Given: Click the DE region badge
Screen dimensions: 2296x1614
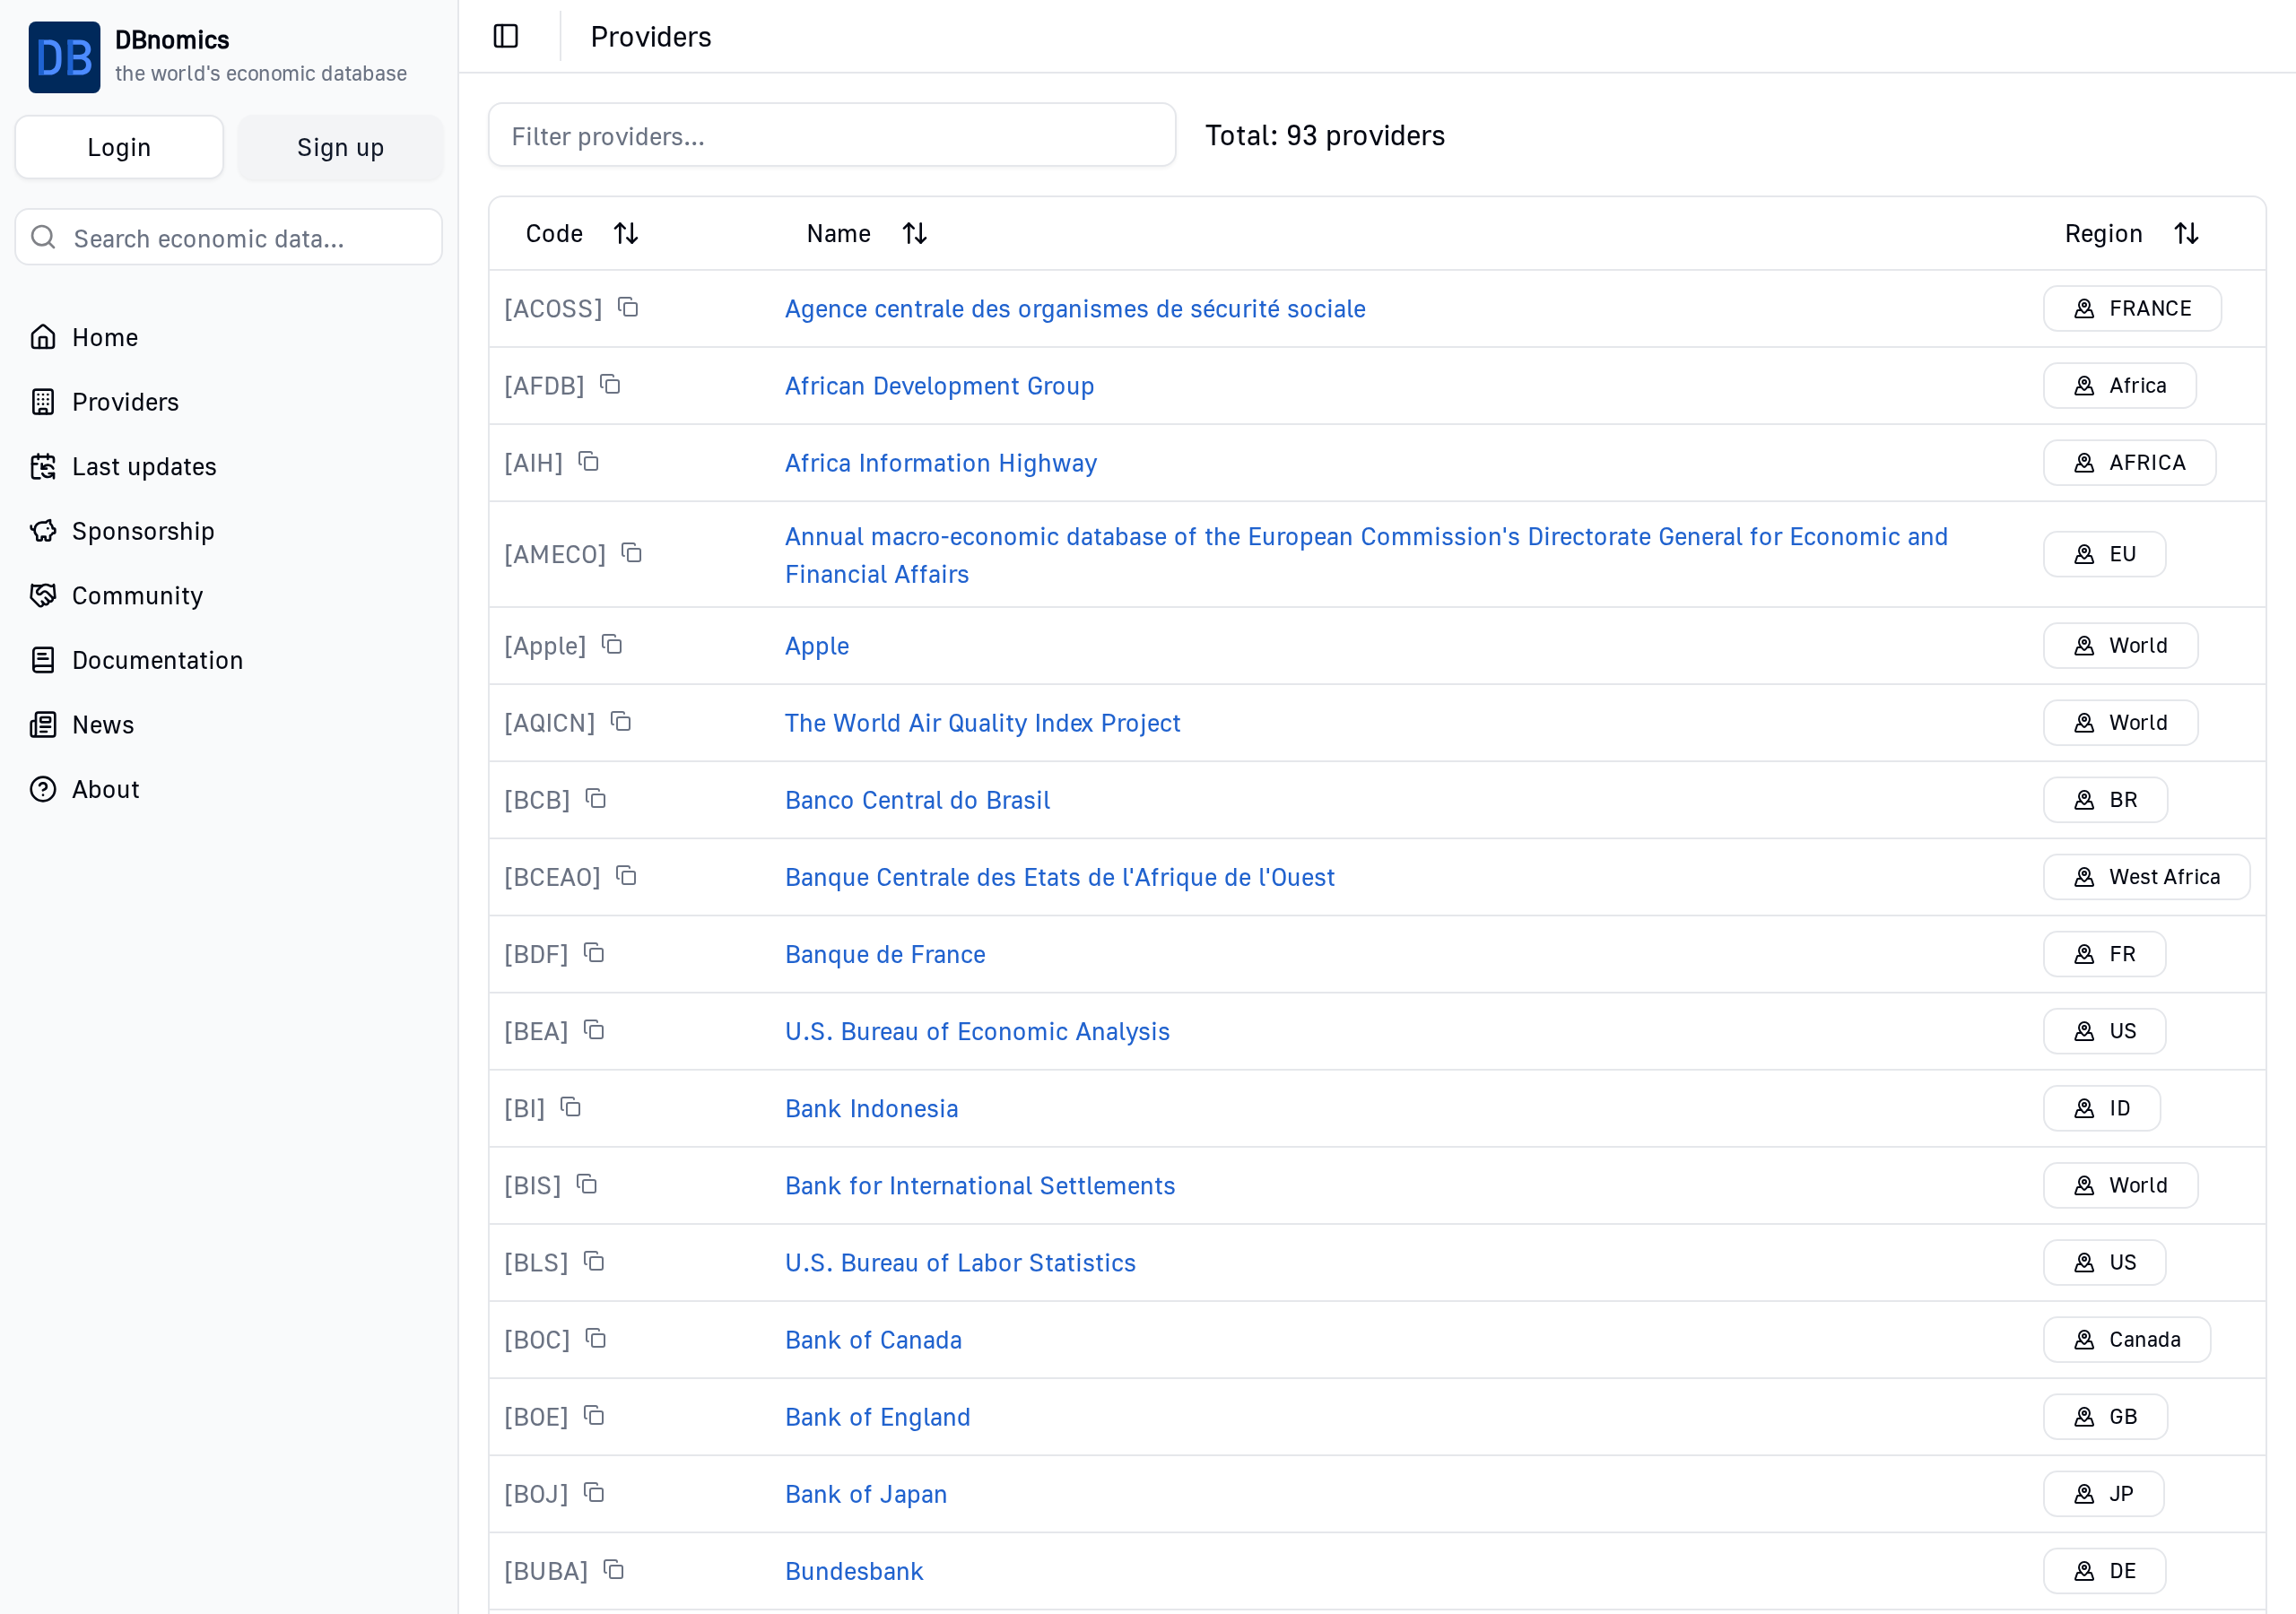Looking at the screenshot, I should (x=2104, y=1570).
